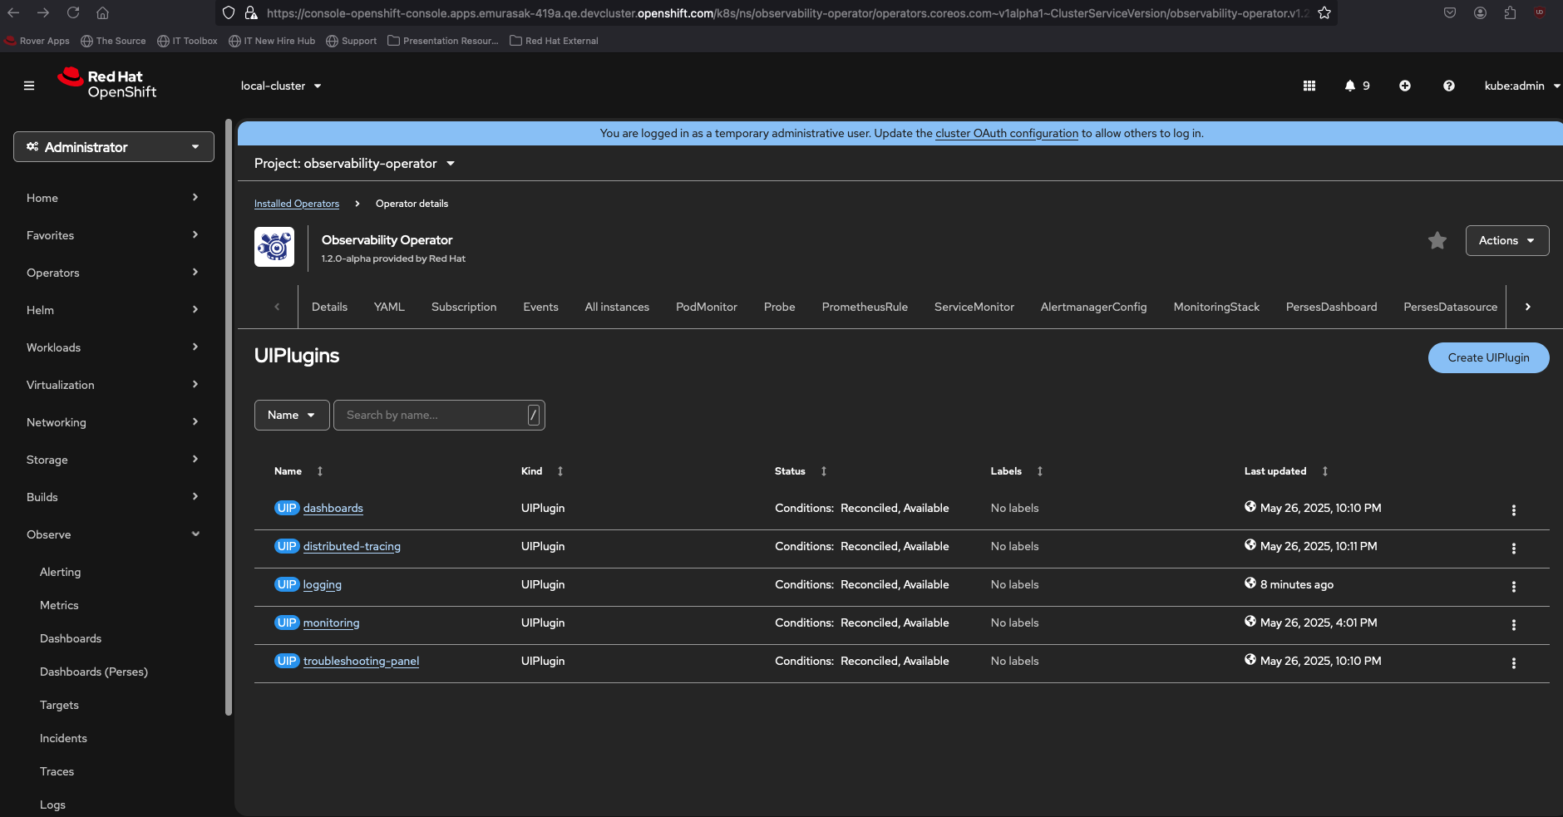
Task: Click the quick create plus icon
Action: tap(1405, 86)
